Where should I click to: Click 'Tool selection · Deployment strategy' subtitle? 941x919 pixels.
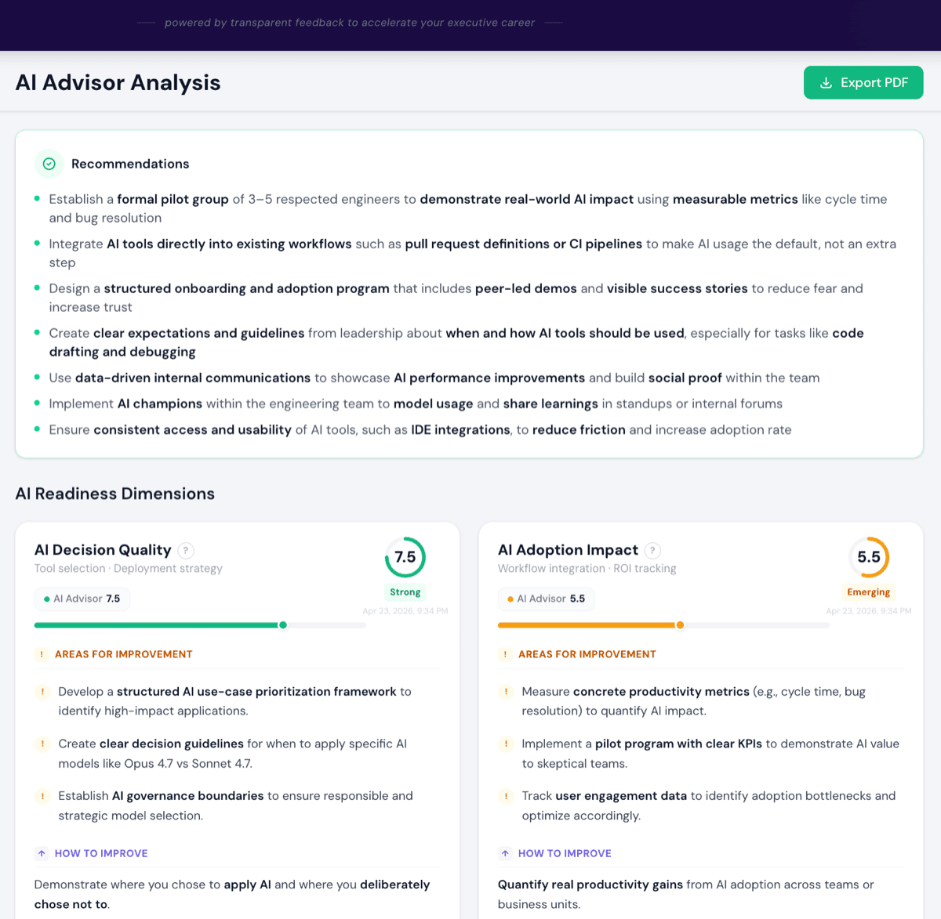(129, 569)
